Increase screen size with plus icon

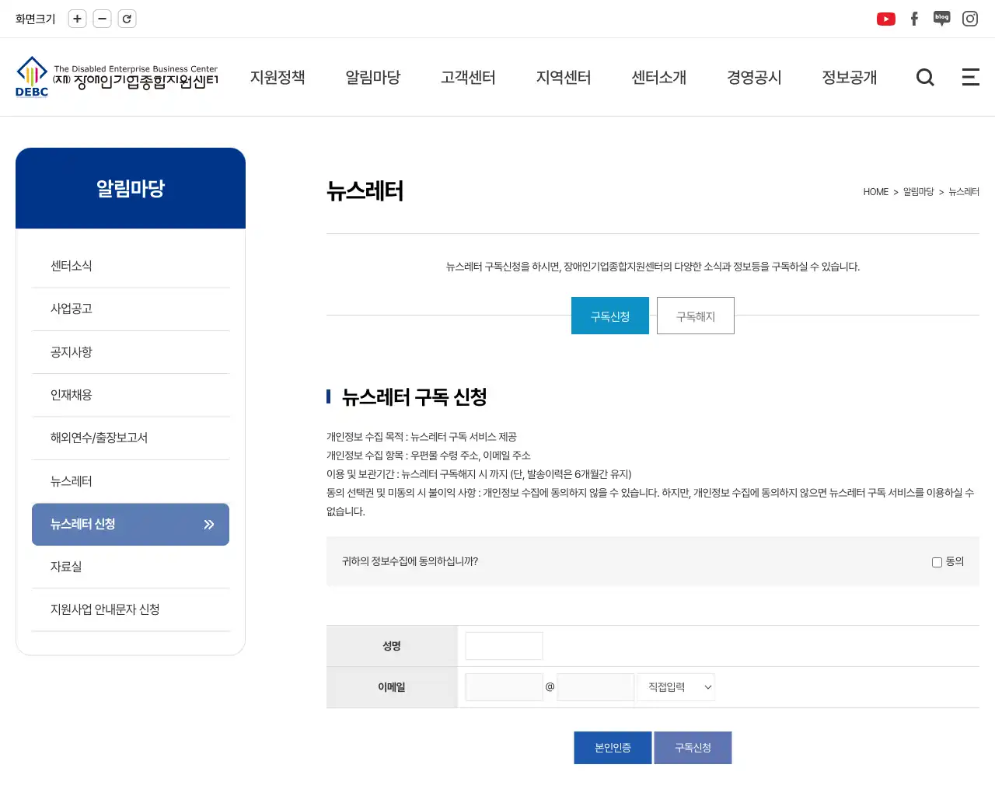pos(77,19)
